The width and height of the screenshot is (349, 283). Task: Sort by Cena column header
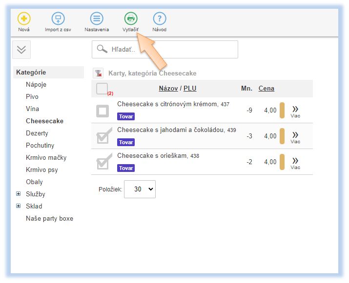pyautogui.click(x=266, y=89)
